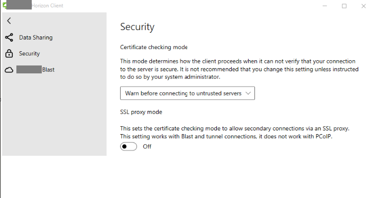
Task: Click the Blast cloud icon
Action: tap(9, 70)
